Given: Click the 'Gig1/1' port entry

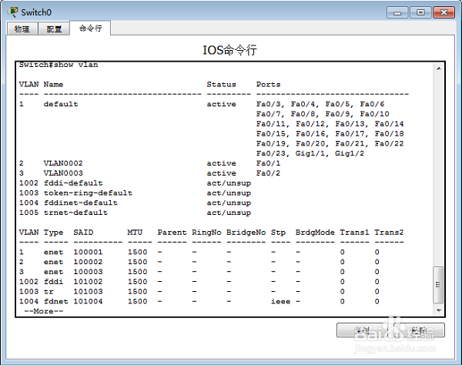Looking at the screenshot, I should click(310, 153).
